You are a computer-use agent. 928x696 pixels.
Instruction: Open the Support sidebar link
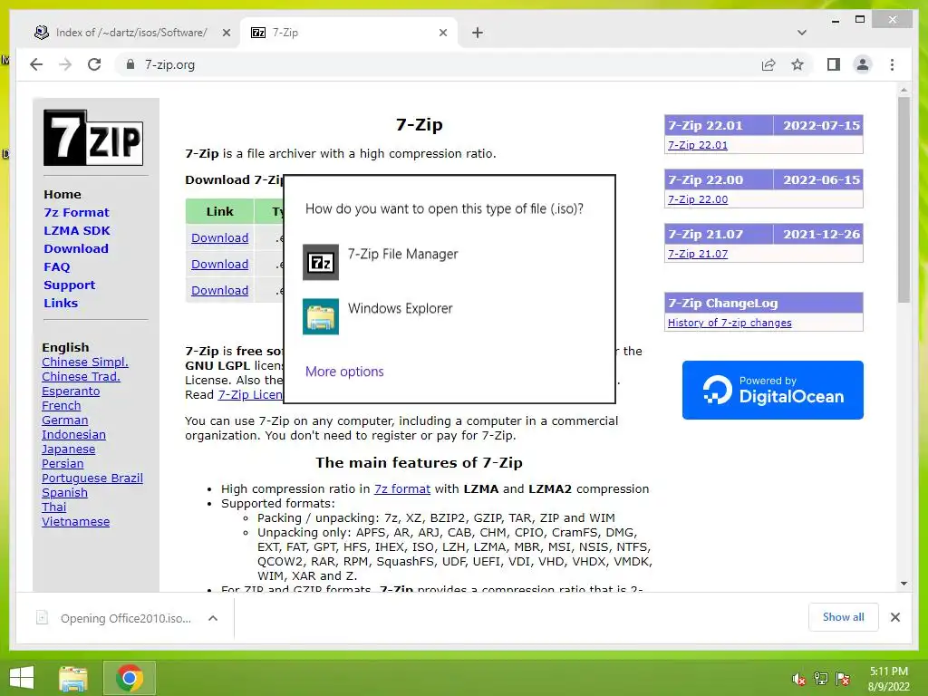tap(69, 285)
